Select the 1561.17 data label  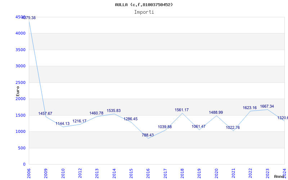coord(182,110)
